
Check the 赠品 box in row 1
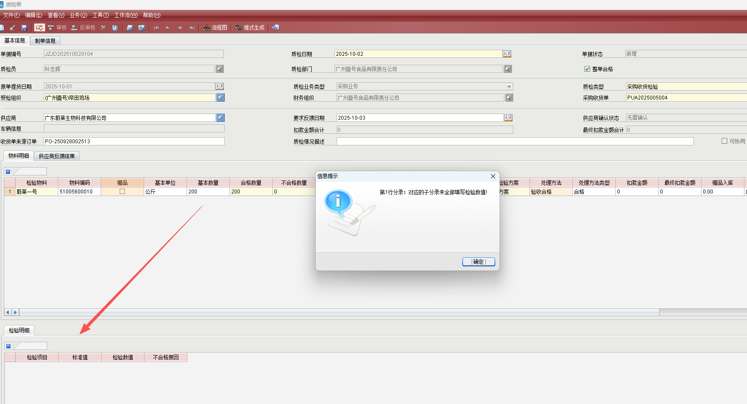click(122, 192)
